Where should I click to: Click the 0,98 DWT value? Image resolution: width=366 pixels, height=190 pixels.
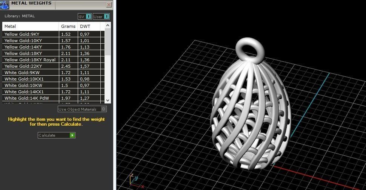[x=85, y=79]
